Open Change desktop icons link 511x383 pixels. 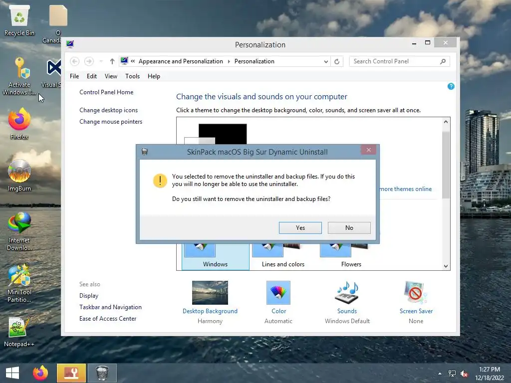point(108,110)
